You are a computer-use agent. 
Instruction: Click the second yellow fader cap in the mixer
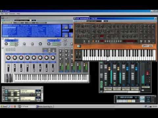(118, 69)
